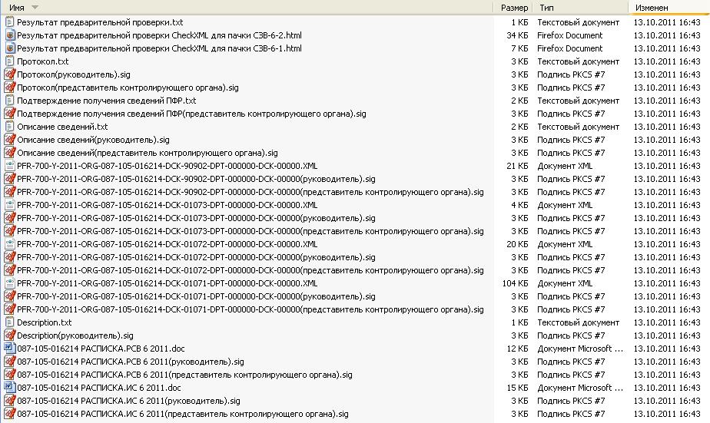Screen dimensions: 710x423
Task: Select file name Описание сведений.txt
Action: click(x=62, y=127)
